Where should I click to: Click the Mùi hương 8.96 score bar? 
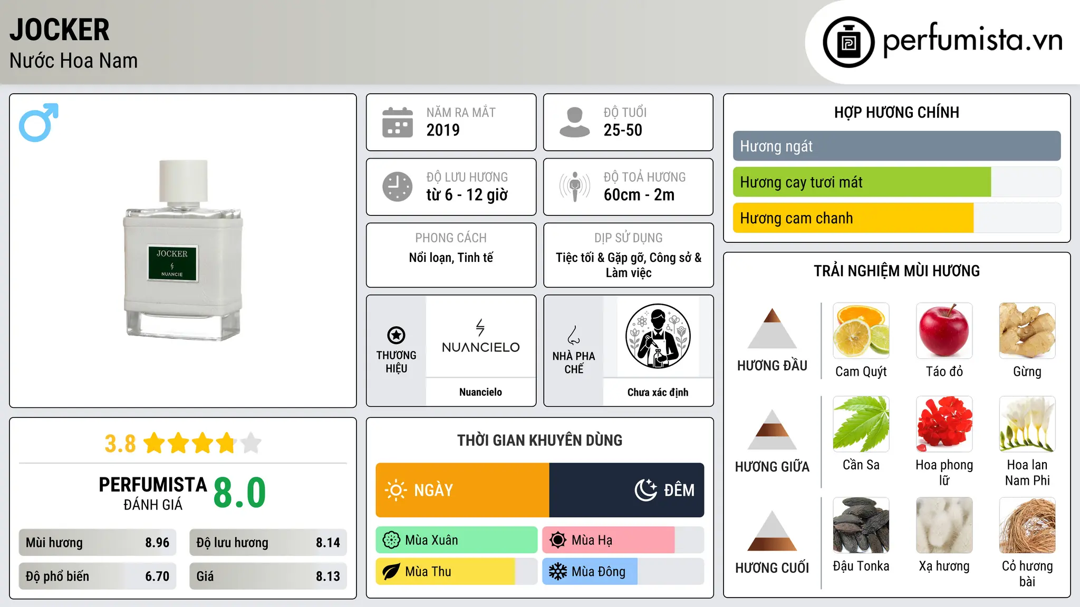(98, 543)
